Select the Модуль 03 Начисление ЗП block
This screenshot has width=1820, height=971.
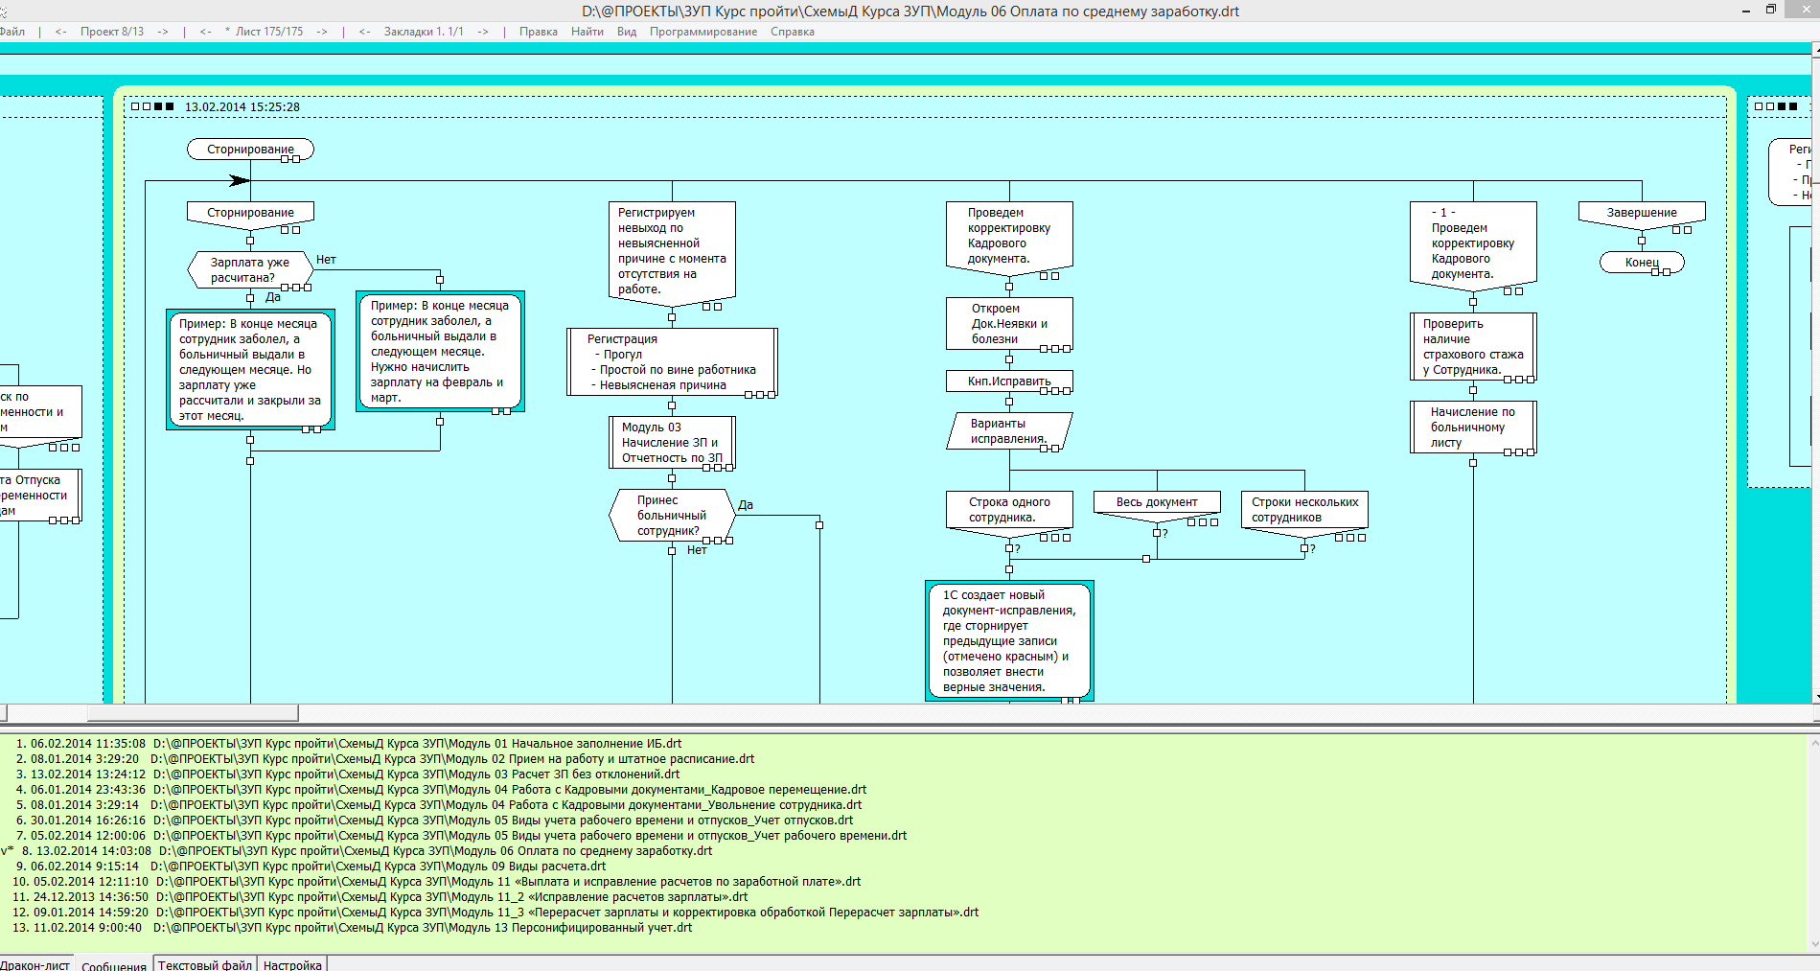tap(672, 443)
